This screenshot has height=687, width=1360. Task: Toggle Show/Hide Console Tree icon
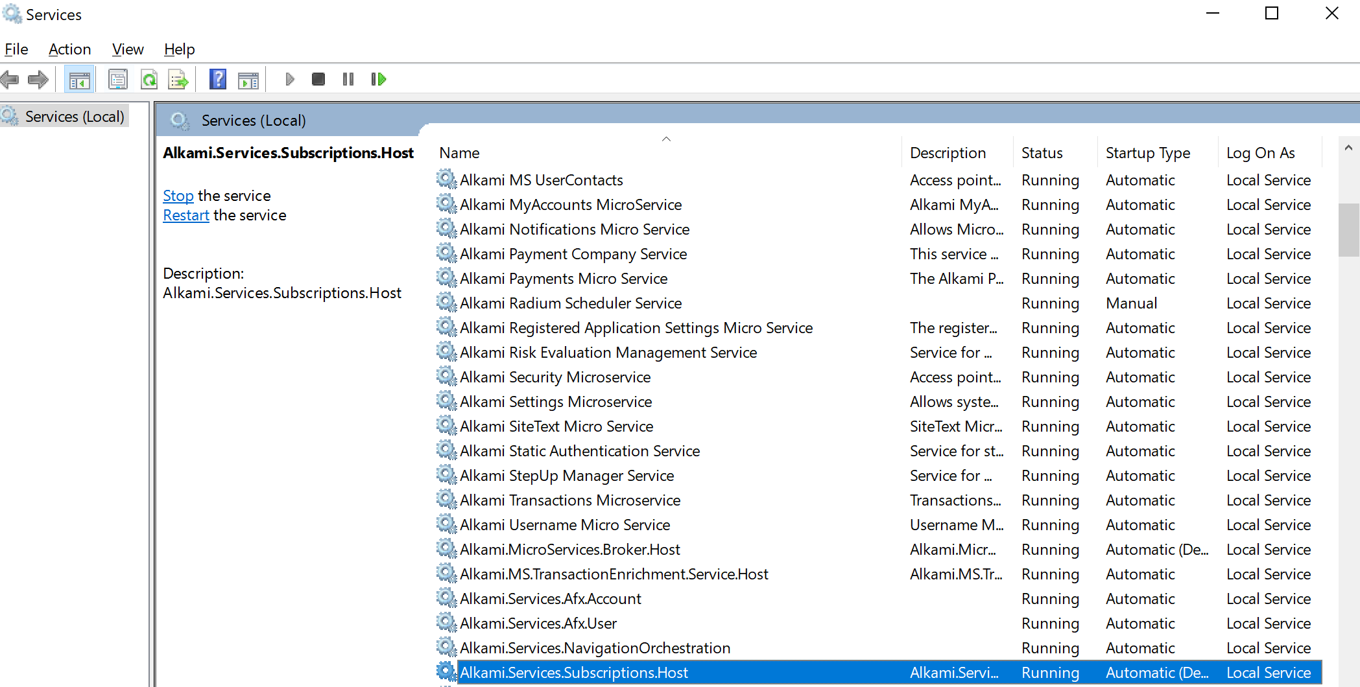(x=79, y=80)
